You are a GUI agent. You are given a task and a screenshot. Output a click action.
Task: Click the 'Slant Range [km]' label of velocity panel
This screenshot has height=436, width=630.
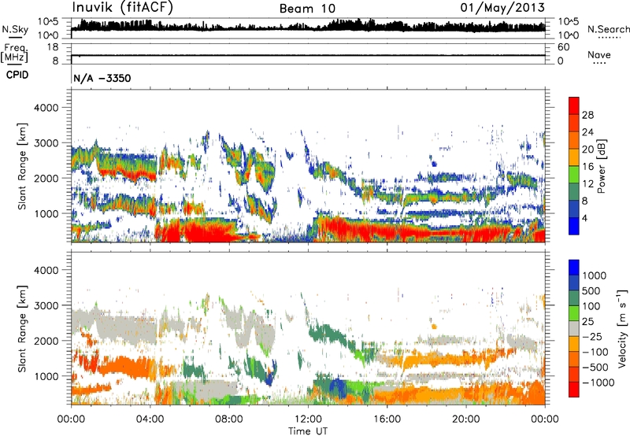tap(22, 329)
